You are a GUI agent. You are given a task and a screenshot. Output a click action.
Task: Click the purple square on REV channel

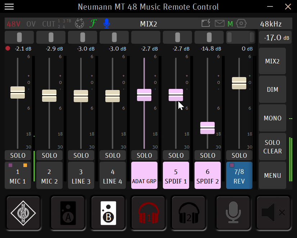pos(232,165)
